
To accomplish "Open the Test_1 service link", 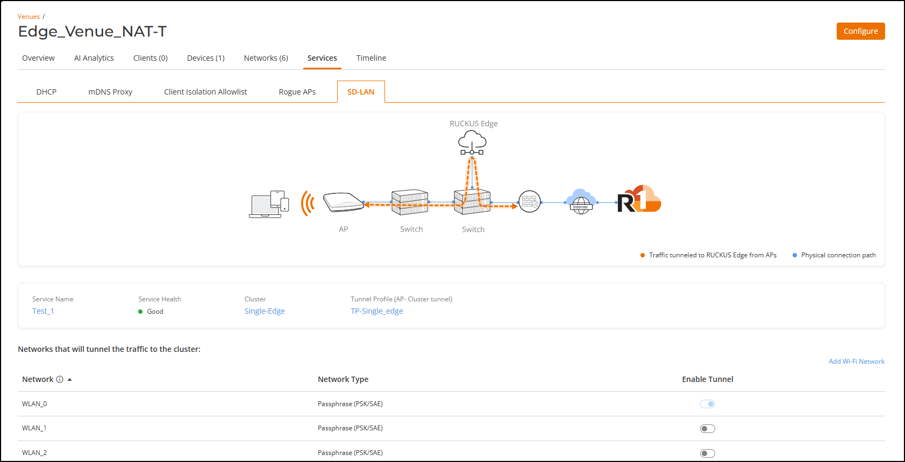I will (43, 311).
